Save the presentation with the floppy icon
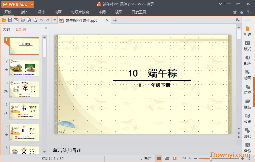This screenshot has height=162, width=255. click(10, 20)
